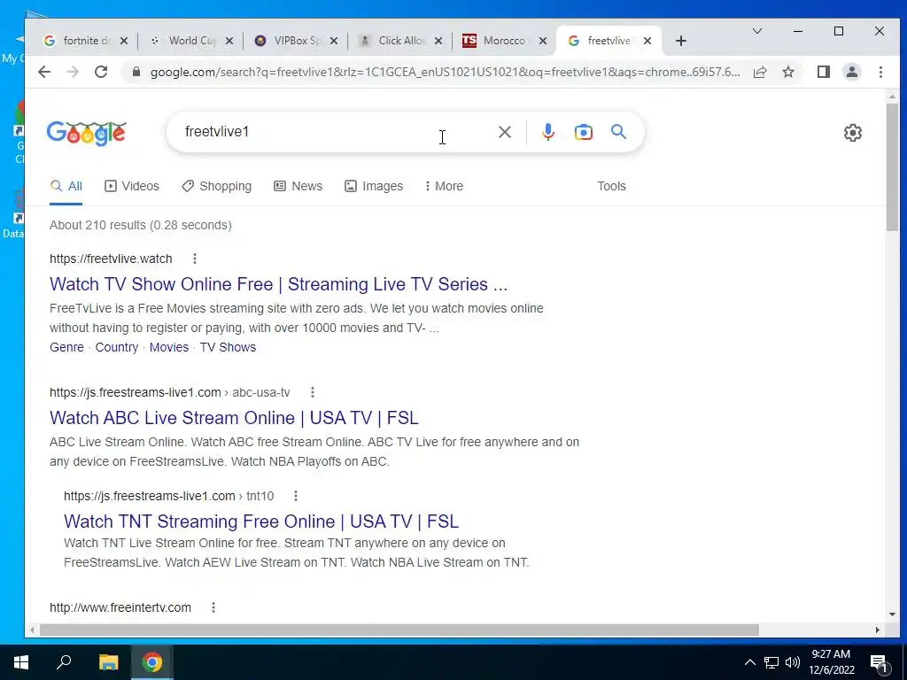Click the forward navigation arrow
This screenshot has width=907, height=680.
click(x=73, y=72)
